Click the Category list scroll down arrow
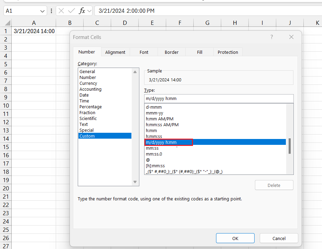Image resolution: width=322 pixels, height=249 pixels. coord(135,182)
